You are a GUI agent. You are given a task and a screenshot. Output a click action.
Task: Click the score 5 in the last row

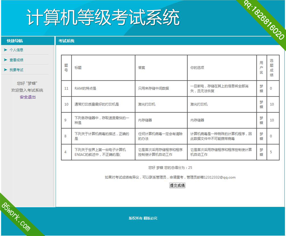click(271, 152)
